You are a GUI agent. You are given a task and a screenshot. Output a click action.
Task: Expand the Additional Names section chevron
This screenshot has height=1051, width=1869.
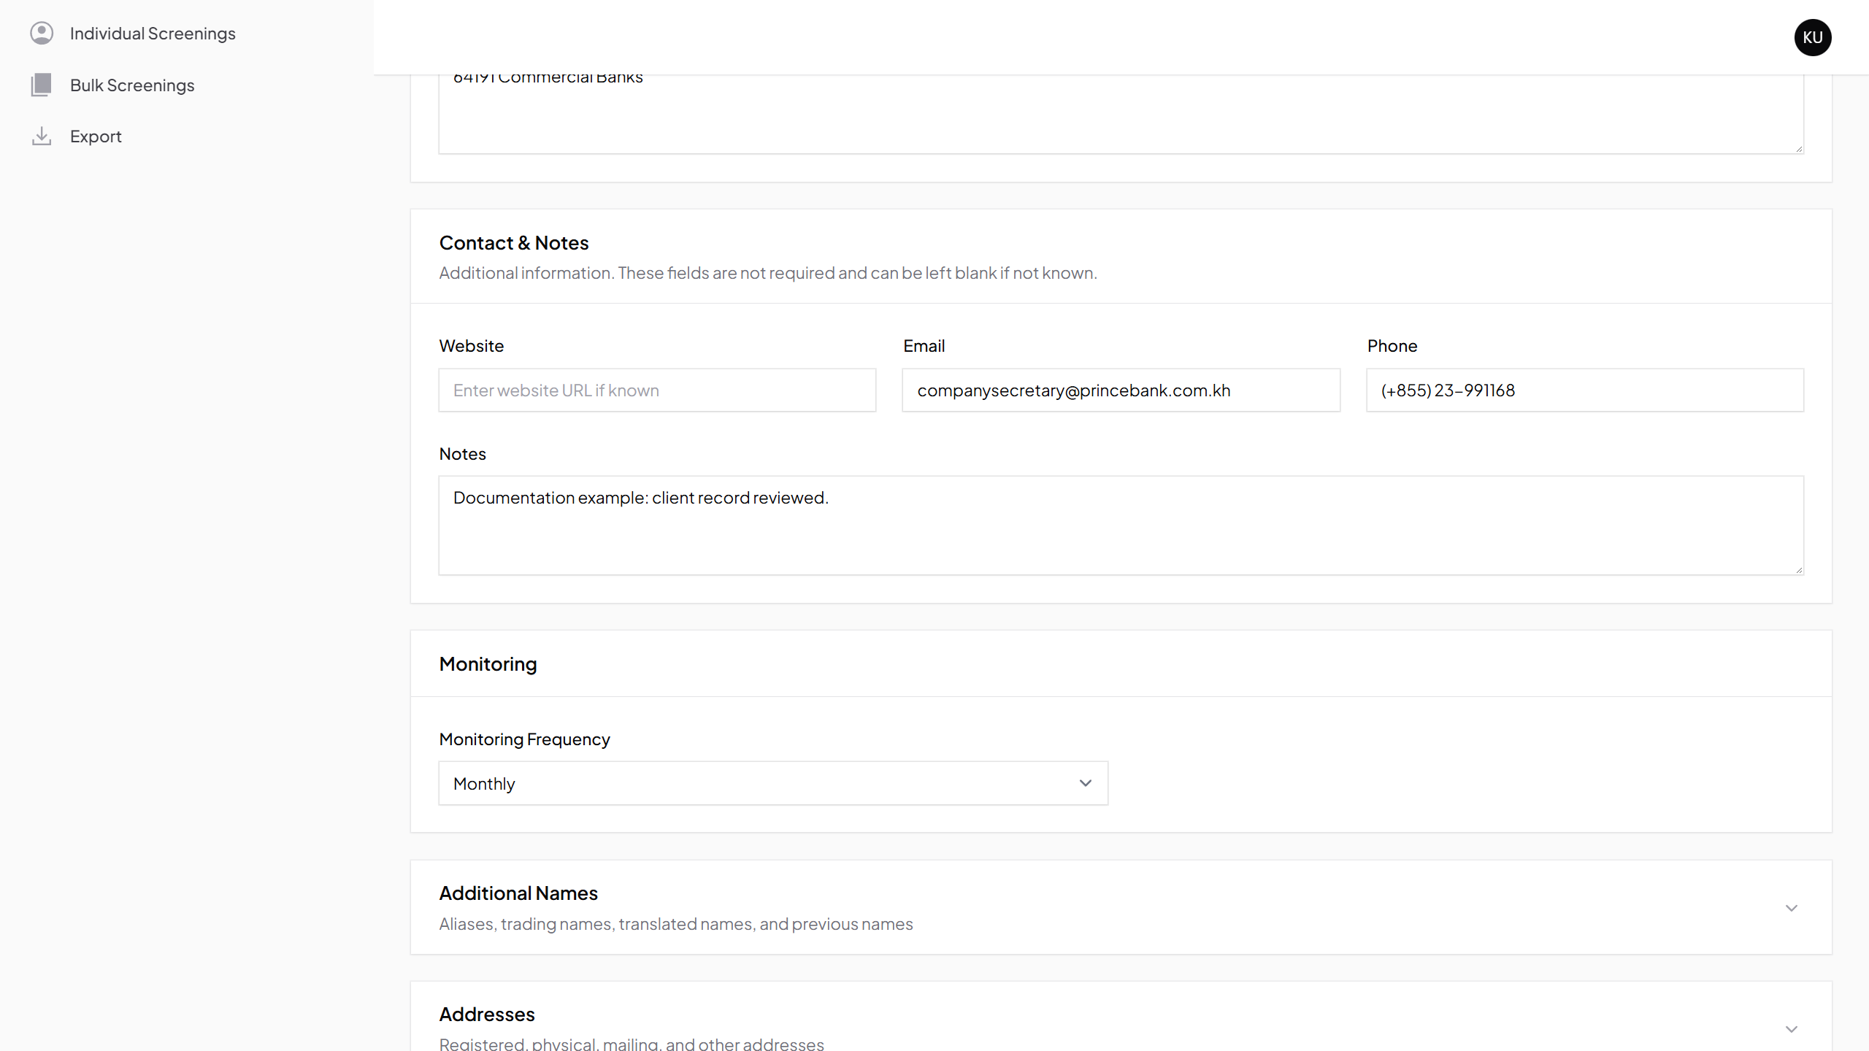pyautogui.click(x=1792, y=908)
